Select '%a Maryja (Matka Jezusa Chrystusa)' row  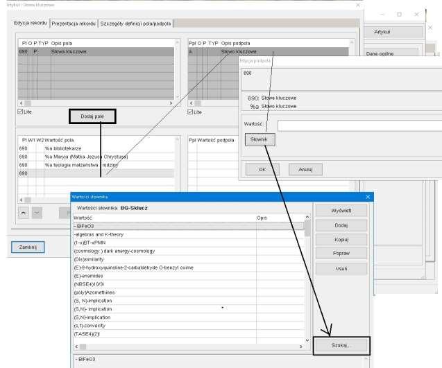point(96,157)
